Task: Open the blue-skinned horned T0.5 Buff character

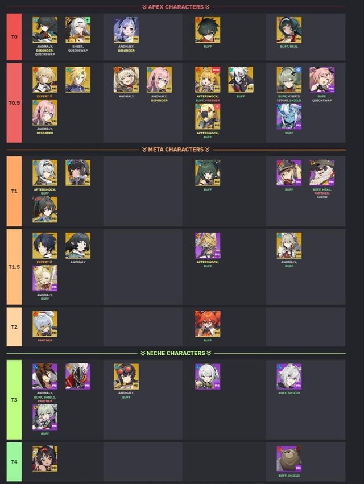Action: coord(289,117)
